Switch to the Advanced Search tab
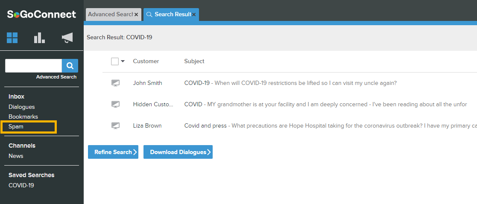 pos(114,15)
